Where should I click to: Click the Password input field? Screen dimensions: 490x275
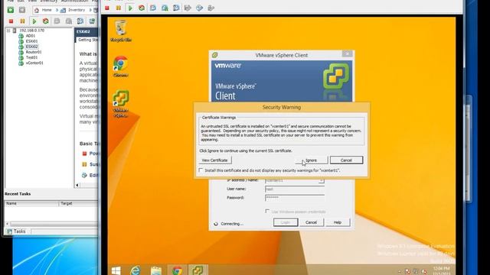pyautogui.click(x=294, y=198)
